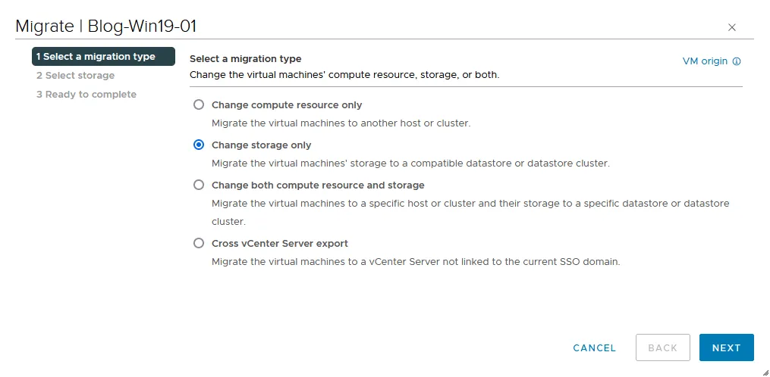770x377 pixels.
Task: Select the Change storage only radio circle
Action: pos(199,145)
